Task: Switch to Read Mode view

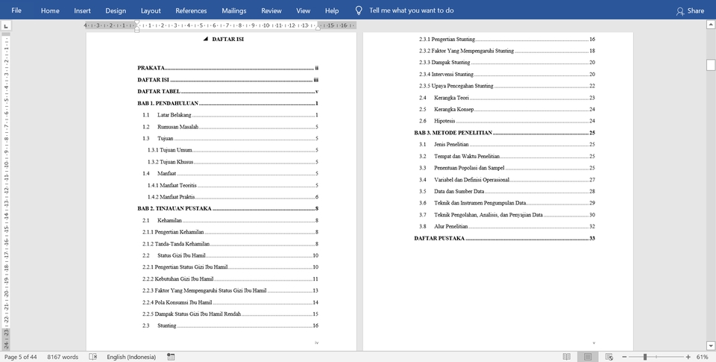Action: [x=567, y=357]
